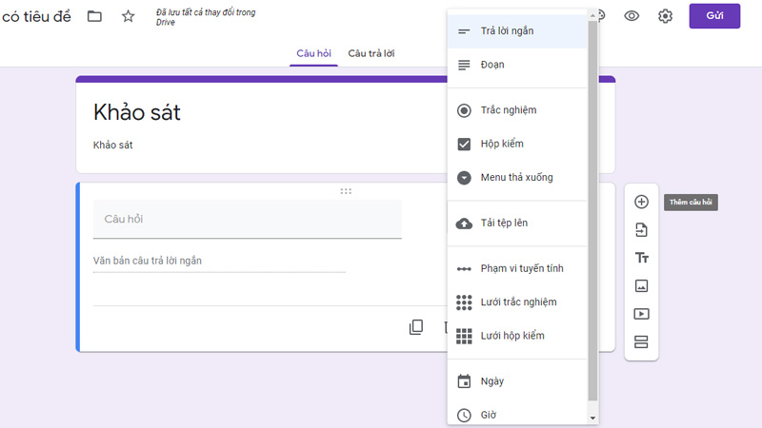Choose Menu thả xuống type
Image resolution: width=762 pixels, height=428 pixels.
click(x=517, y=177)
